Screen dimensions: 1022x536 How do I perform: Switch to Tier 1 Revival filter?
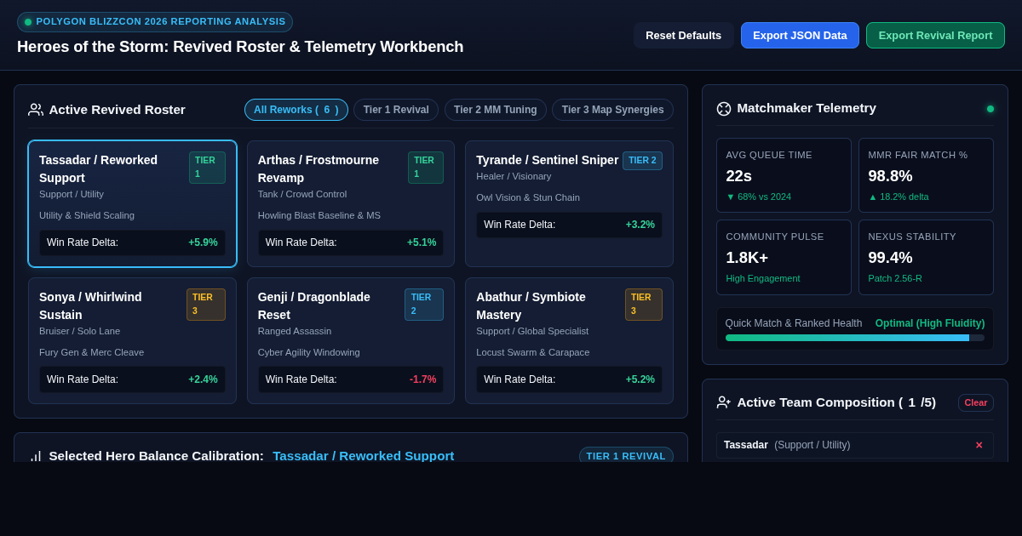click(396, 110)
